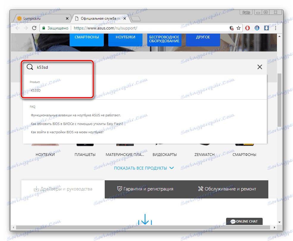Expand ПОКАЗАТЬ ВСЕ ПРОДУКТЫ chevron
Viewport: 293px width, 241px height.
click(172, 168)
